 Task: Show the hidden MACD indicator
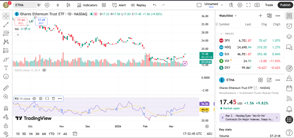[x=44, y=70]
